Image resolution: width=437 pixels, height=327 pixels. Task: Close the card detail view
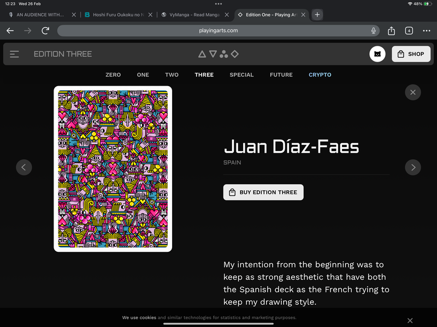tap(413, 92)
